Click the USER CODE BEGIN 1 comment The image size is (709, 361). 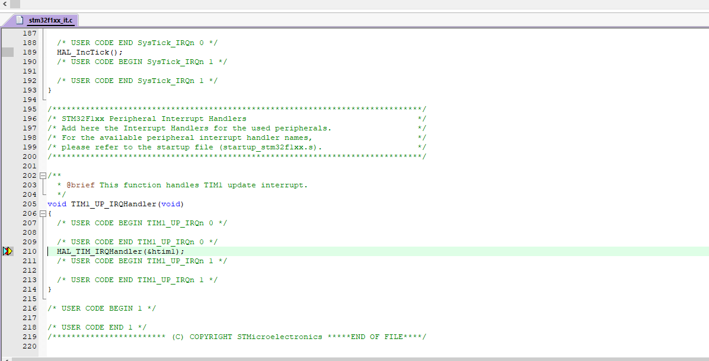click(x=101, y=308)
